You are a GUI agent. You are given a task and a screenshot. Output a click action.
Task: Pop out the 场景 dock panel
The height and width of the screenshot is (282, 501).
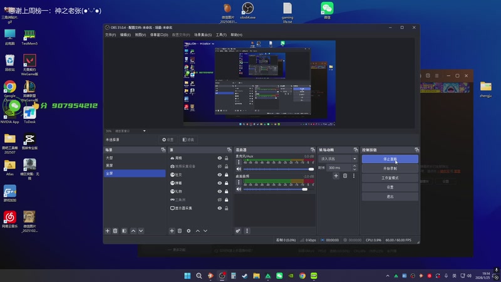[x=163, y=150]
